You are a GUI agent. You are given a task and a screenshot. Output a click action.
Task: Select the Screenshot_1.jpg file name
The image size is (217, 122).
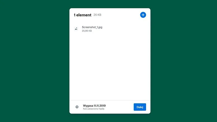click(92, 27)
